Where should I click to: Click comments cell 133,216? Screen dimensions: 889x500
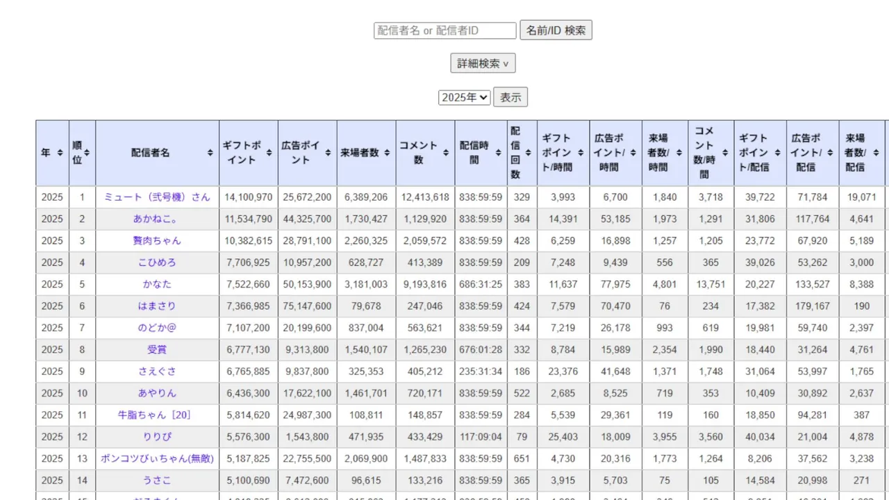pos(426,481)
